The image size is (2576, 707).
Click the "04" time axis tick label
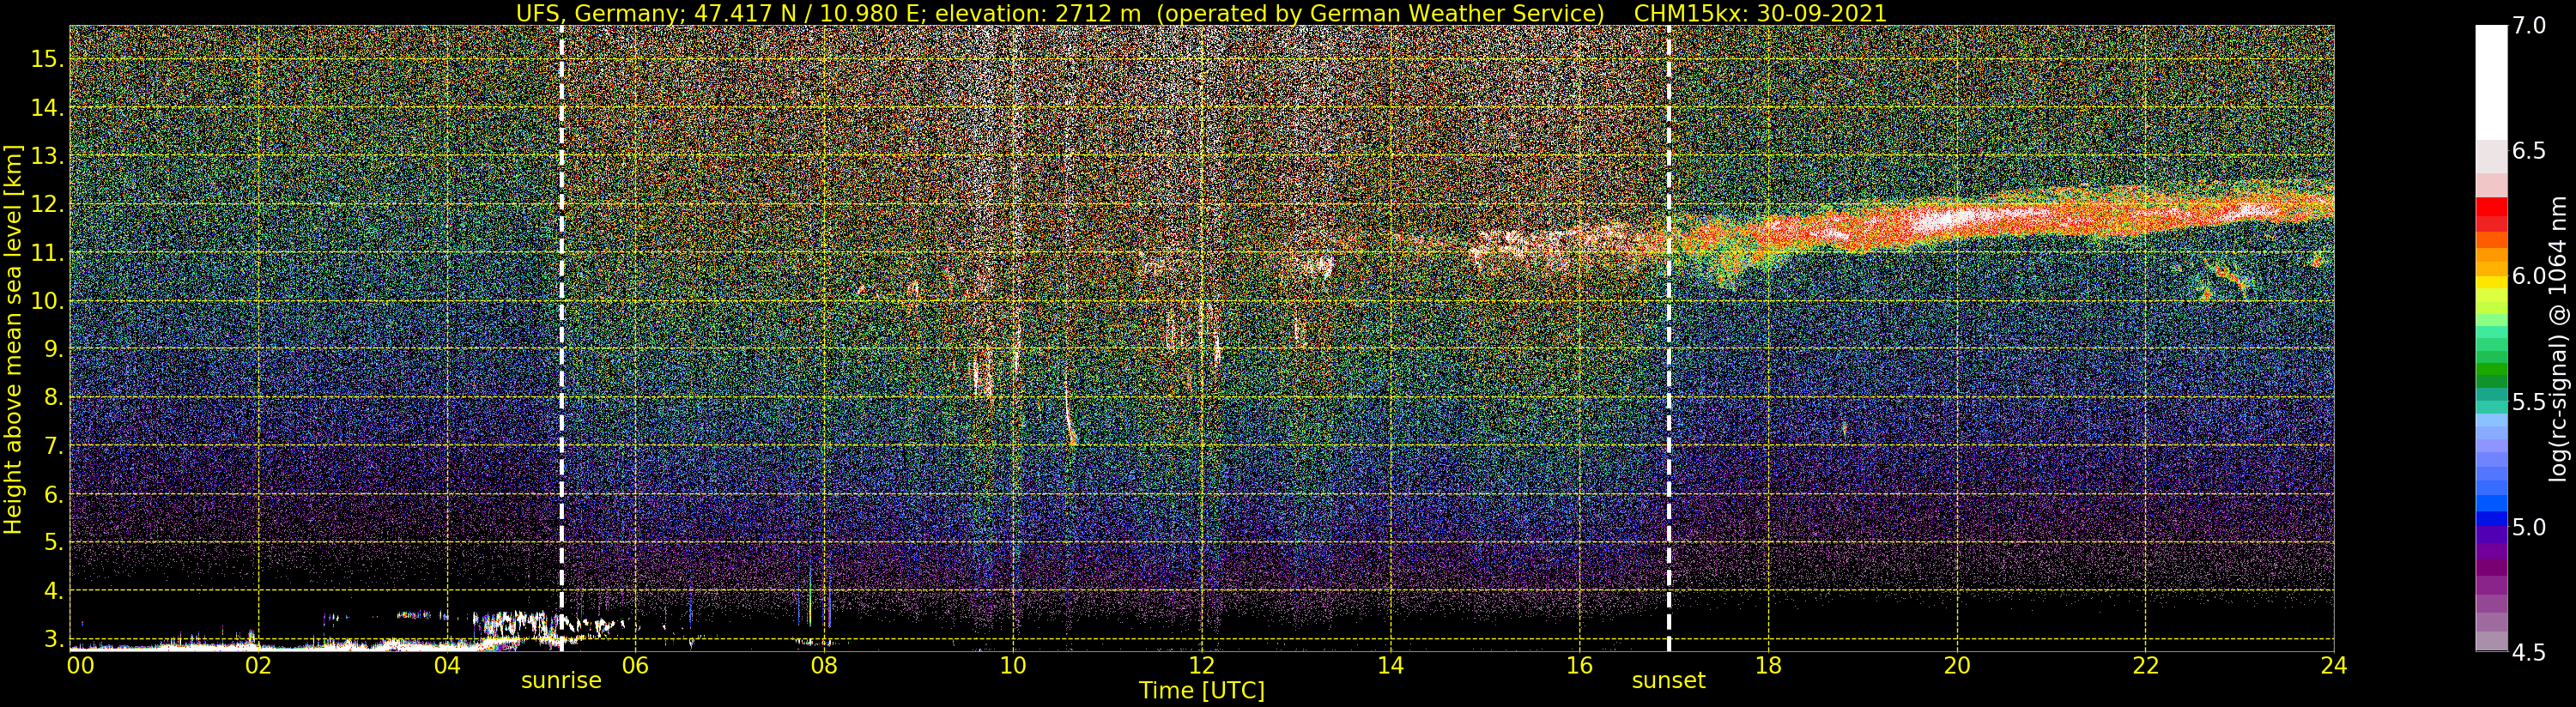click(x=446, y=665)
